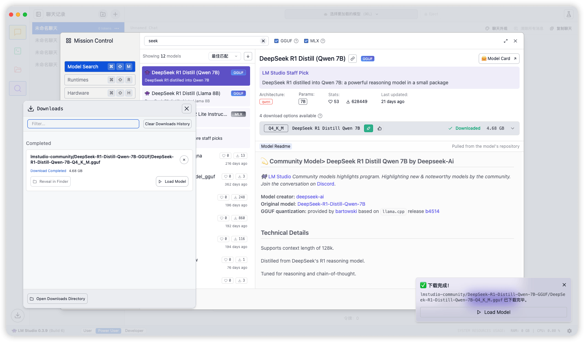The height and width of the screenshot is (342, 584).
Task: Select Runtimes tab
Action: click(x=100, y=80)
